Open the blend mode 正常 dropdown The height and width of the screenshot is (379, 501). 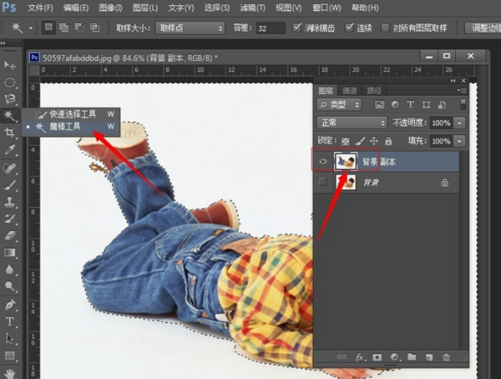point(351,123)
